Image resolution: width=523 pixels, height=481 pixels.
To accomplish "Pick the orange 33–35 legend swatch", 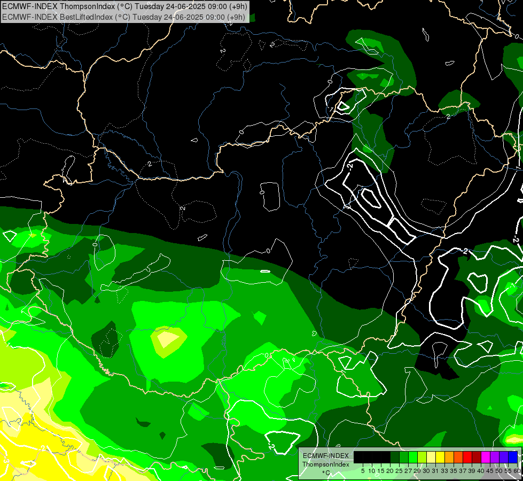I will click(x=449, y=457).
